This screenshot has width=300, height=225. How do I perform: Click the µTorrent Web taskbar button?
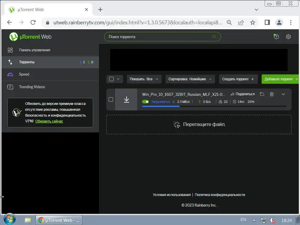pyautogui.click(x=59, y=220)
